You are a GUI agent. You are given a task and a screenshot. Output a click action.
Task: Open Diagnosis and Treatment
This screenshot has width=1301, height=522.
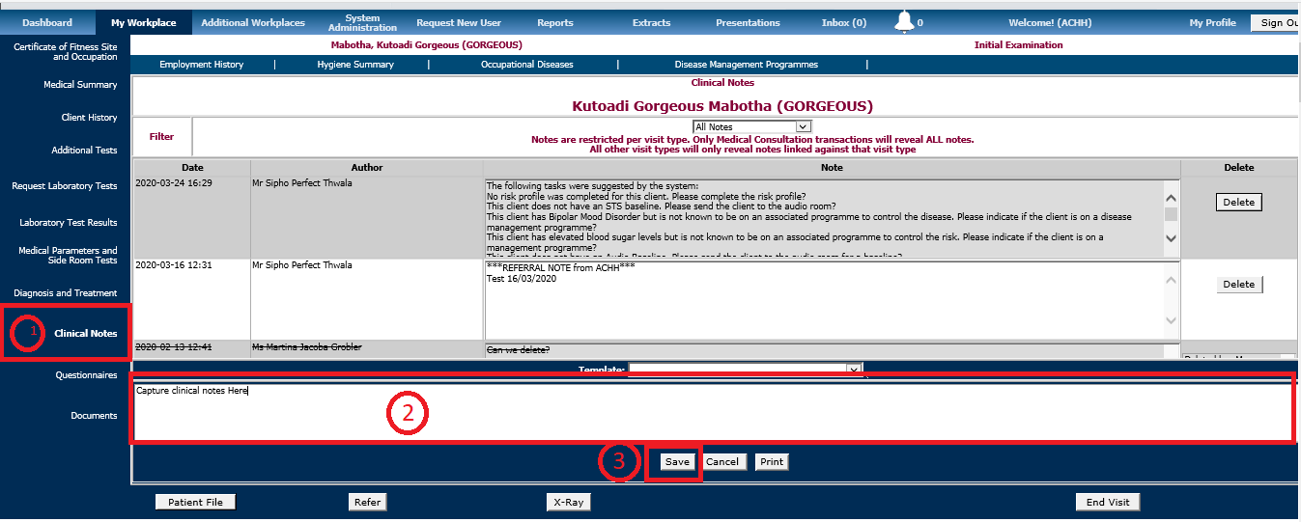coord(66,293)
